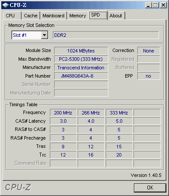Click the 266 MHz frequency cell
The height and width of the screenshot is (196, 169).
(x=91, y=113)
